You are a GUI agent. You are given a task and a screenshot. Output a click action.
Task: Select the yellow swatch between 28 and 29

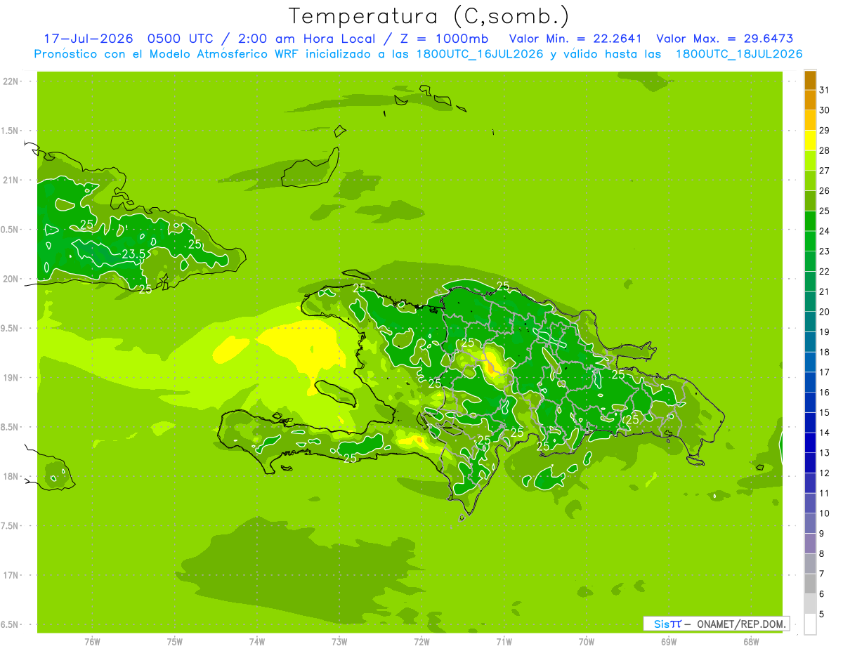point(810,140)
